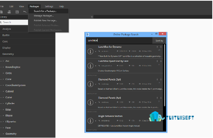The width and height of the screenshot is (213, 138).
Task: Open version dropdown for Diamond Panels (3pt)
Action: (96, 84)
